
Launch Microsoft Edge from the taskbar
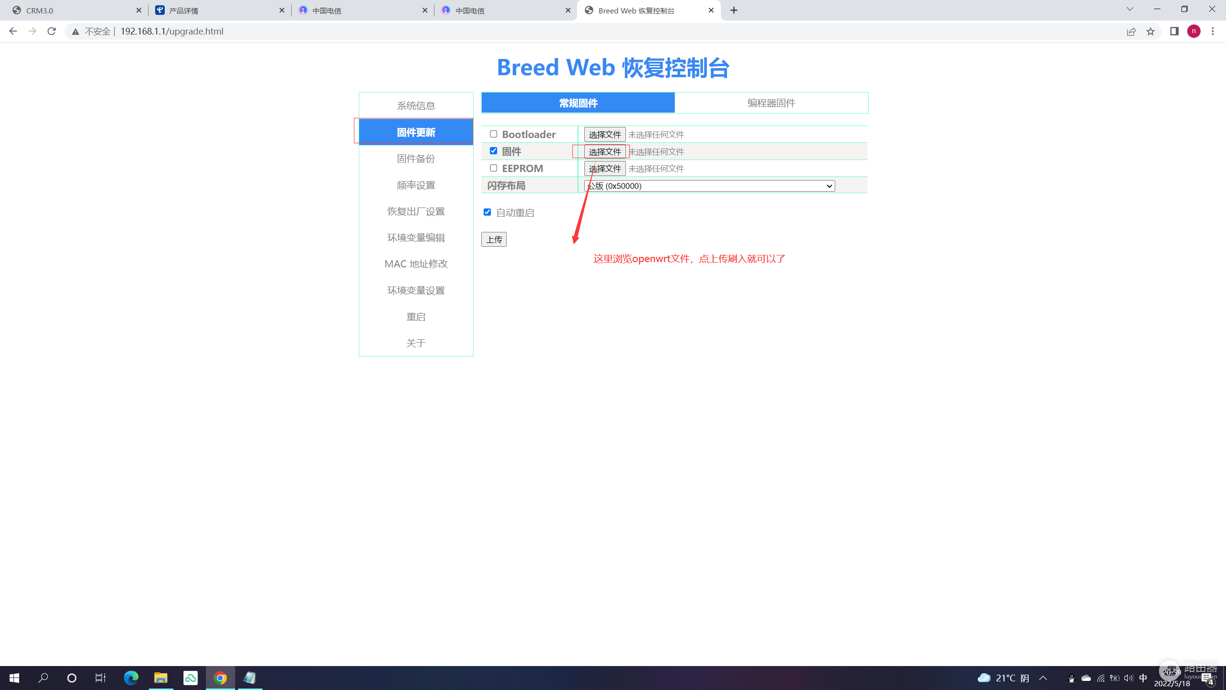click(131, 678)
